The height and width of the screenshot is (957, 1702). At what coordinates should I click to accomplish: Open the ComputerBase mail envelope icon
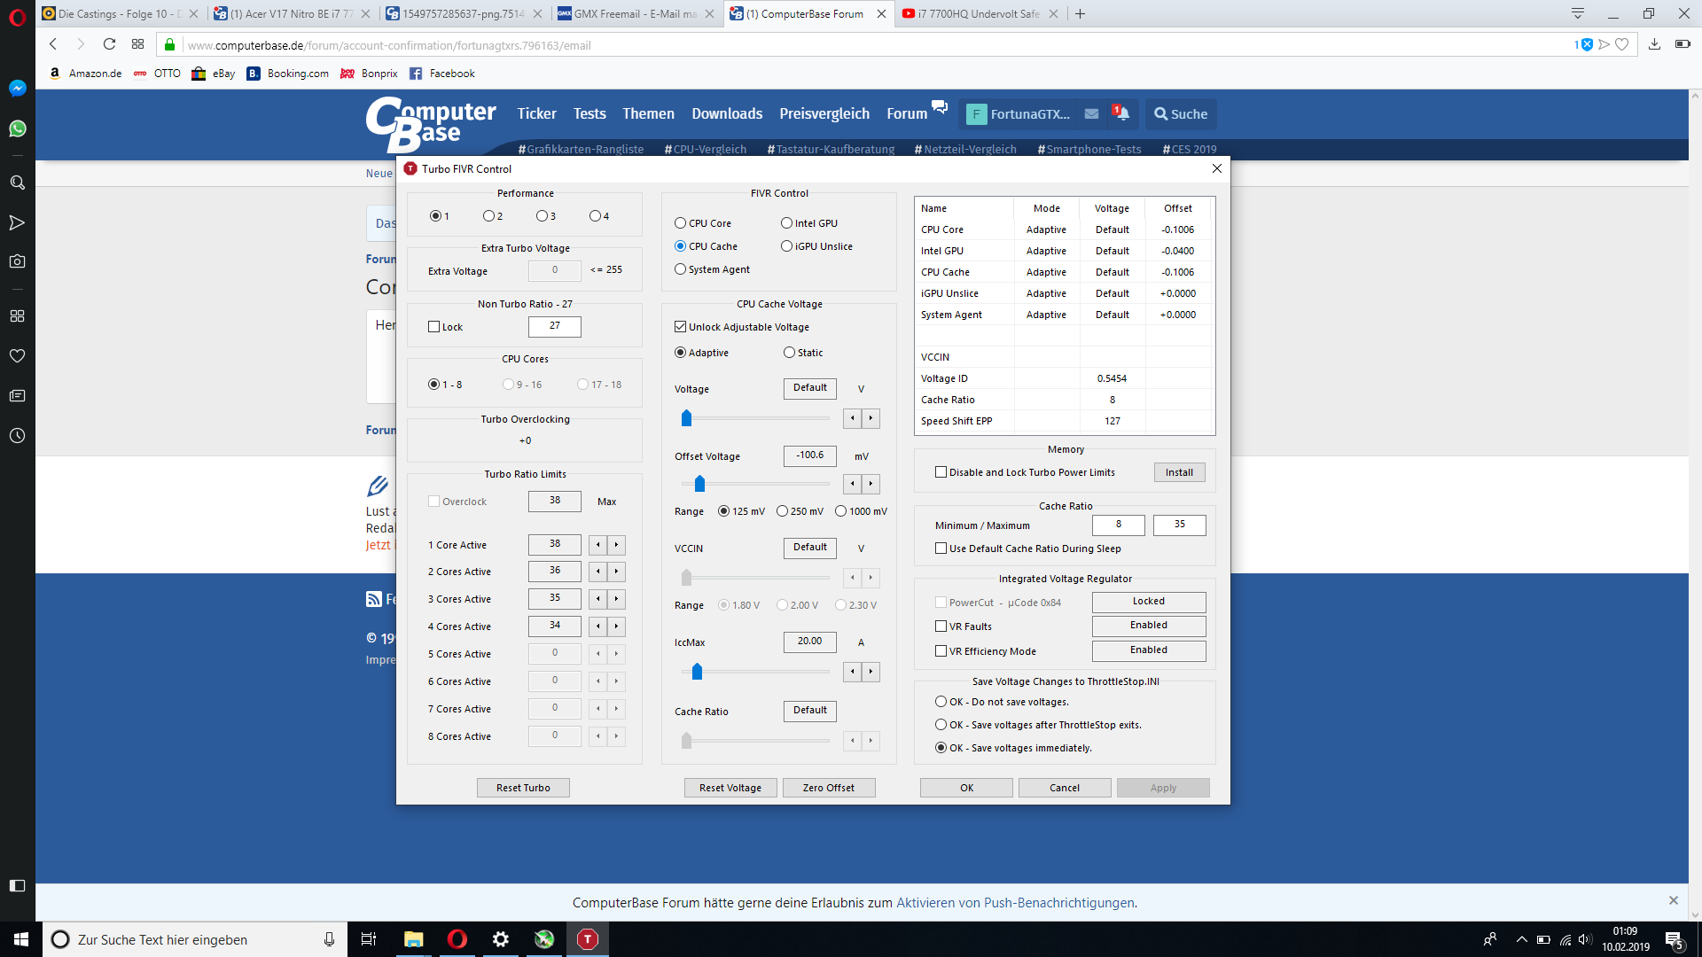(1091, 113)
